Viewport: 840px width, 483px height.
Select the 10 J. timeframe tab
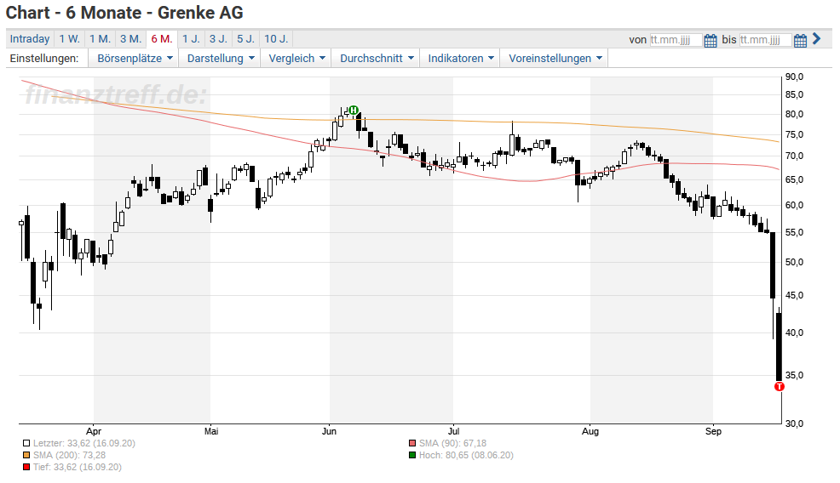pyautogui.click(x=276, y=39)
